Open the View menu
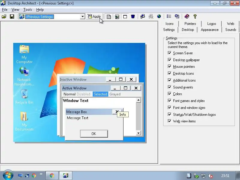This screenshot has width=240, height=180. coord(15,10)
